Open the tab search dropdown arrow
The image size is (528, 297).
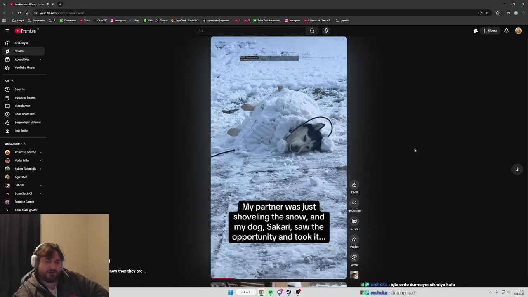click(x=4, y=4)
